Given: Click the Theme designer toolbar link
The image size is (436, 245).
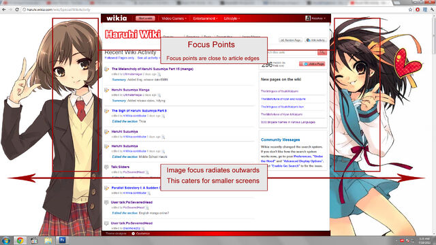Looking at the screenshot, I should [x=116, y=233].
